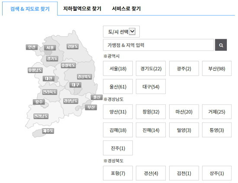Select 대전 on the map
The height and width of the screenshot is (183, 238).
pyautogui.click(x=48, y=79)
